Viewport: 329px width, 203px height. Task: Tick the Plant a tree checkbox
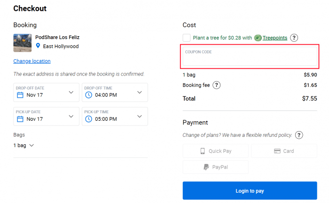(x=187, y=38)
